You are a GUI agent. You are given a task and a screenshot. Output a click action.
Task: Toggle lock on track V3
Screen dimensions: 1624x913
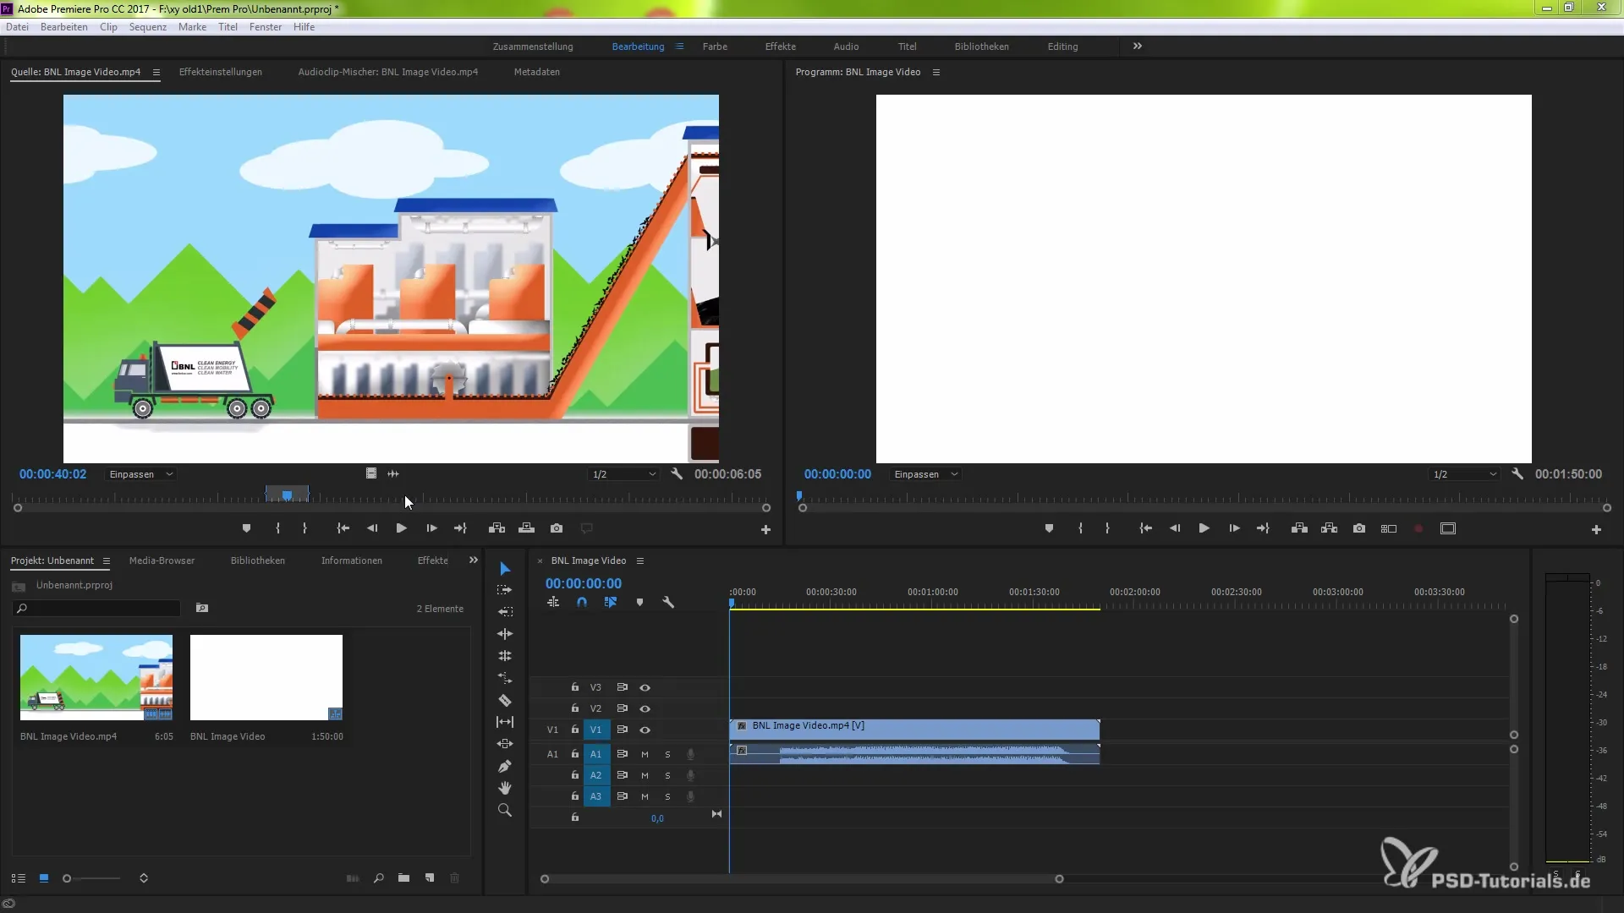575,687
